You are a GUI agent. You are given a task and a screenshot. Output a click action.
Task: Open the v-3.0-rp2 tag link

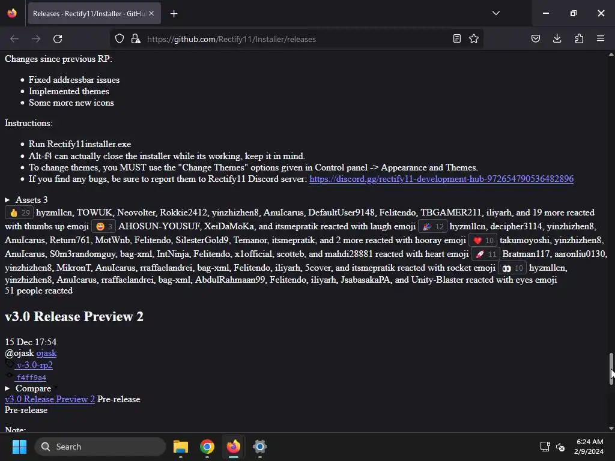point(34,366)
